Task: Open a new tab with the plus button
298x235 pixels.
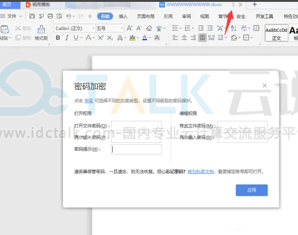Action: (x=254, y=4)
